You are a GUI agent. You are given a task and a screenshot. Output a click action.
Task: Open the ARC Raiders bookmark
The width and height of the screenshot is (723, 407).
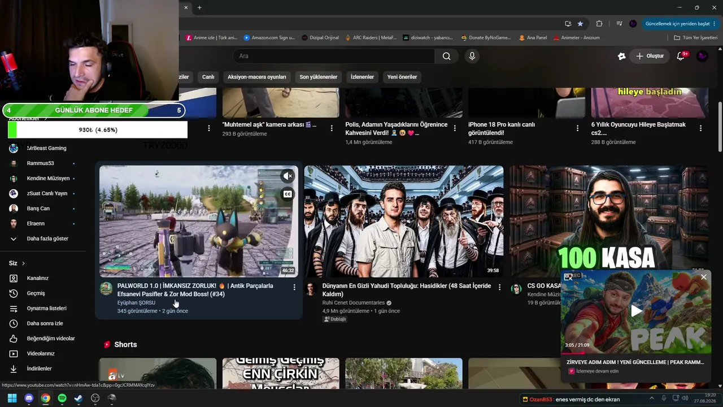coord(371,38)
